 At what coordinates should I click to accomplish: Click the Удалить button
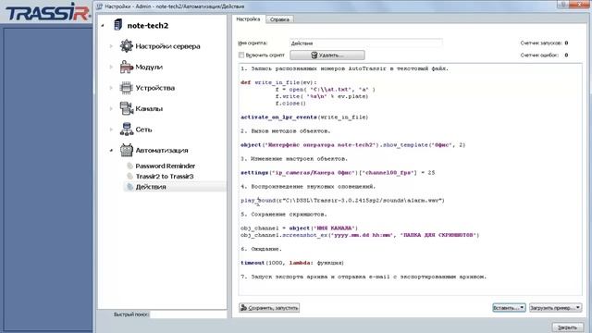pyautogui.click(x=327, y=55)
